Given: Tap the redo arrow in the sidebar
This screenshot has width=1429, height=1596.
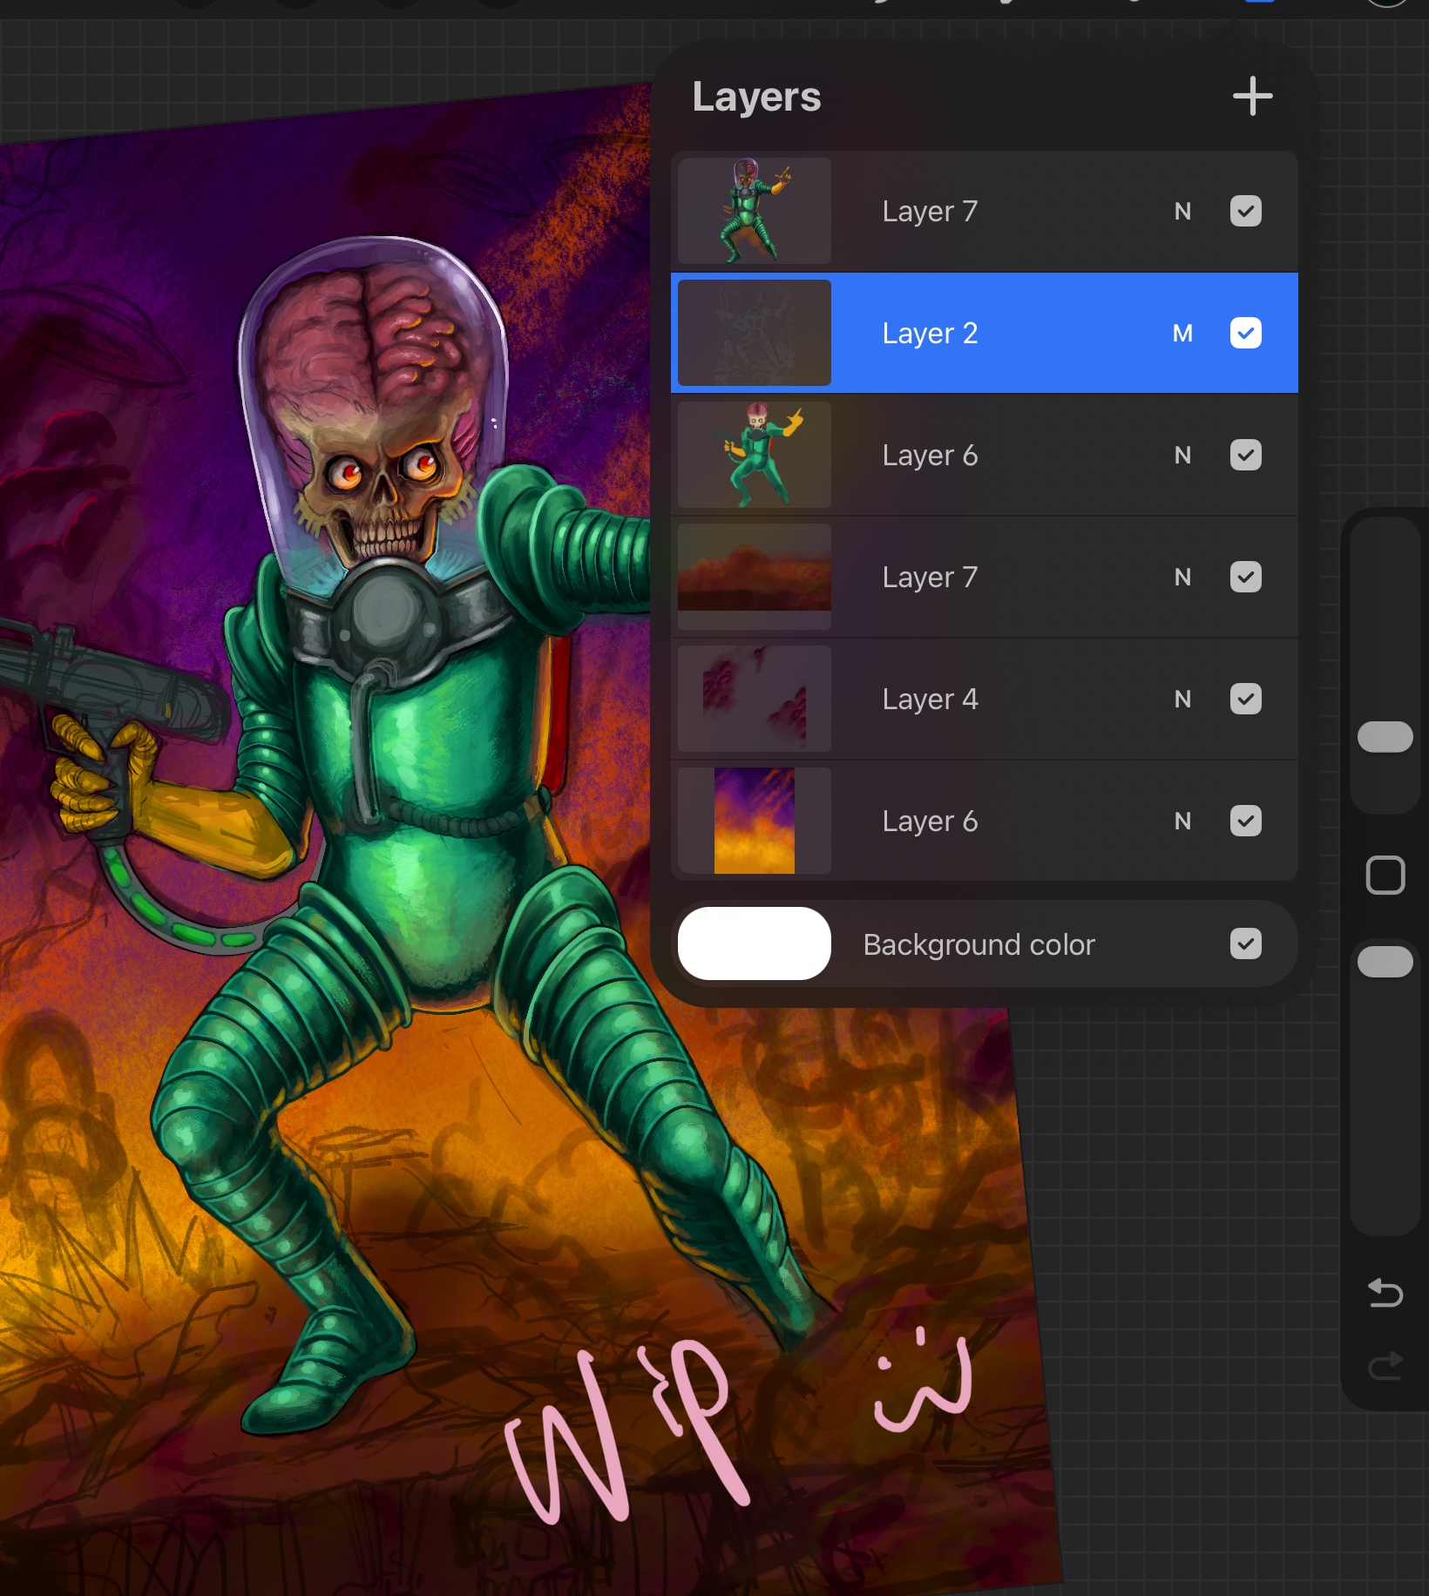Looking at the screenshot, I should point(1385,1366).
